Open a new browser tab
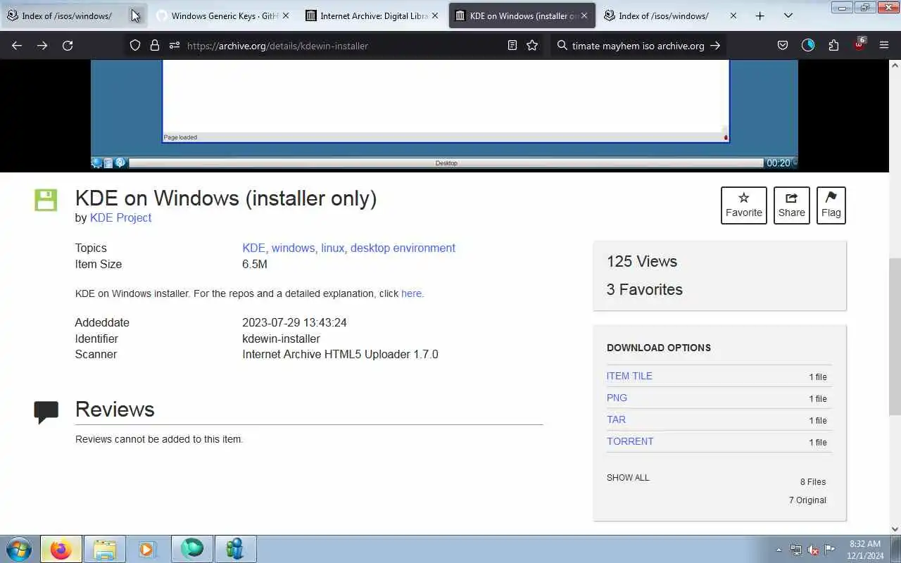This screenshot has width=901, height=563. tap(760, 15)
